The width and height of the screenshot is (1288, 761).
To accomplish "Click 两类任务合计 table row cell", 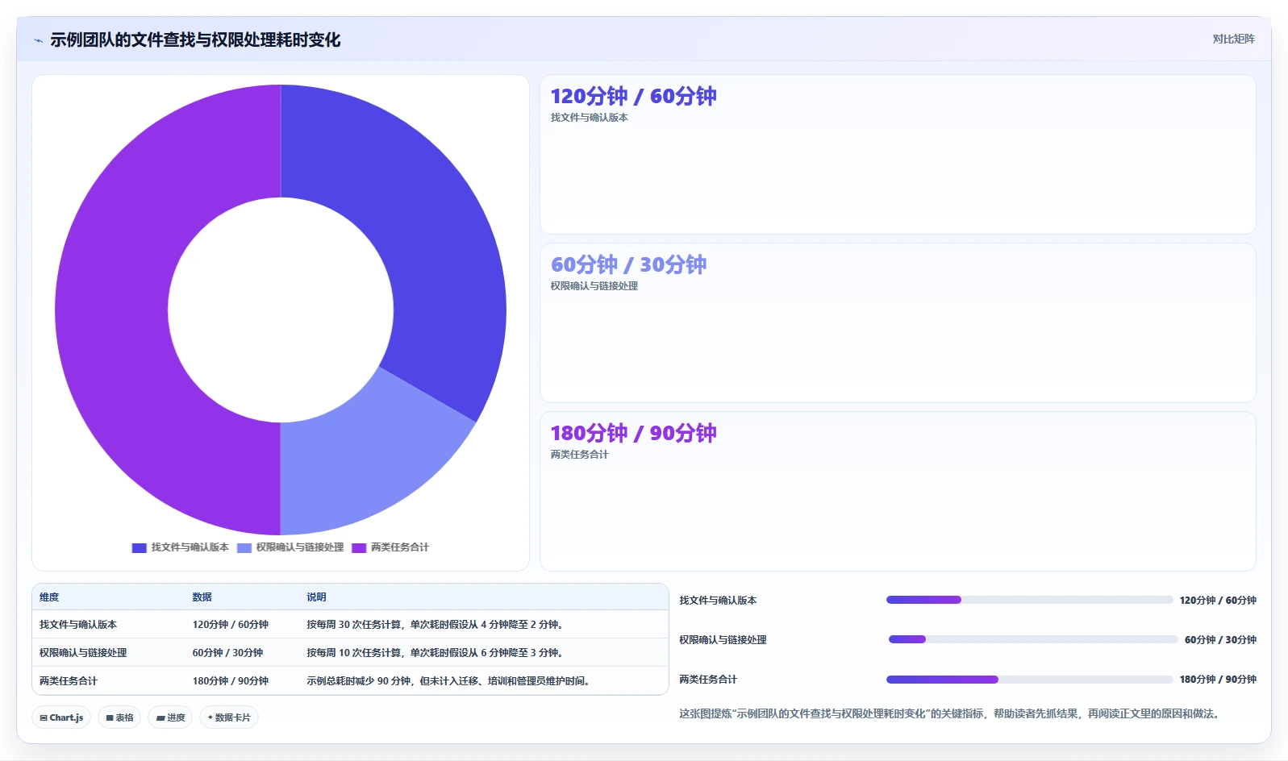I will point(69,681).
